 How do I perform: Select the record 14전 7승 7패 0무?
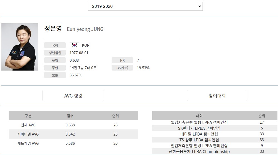(83, 68)
